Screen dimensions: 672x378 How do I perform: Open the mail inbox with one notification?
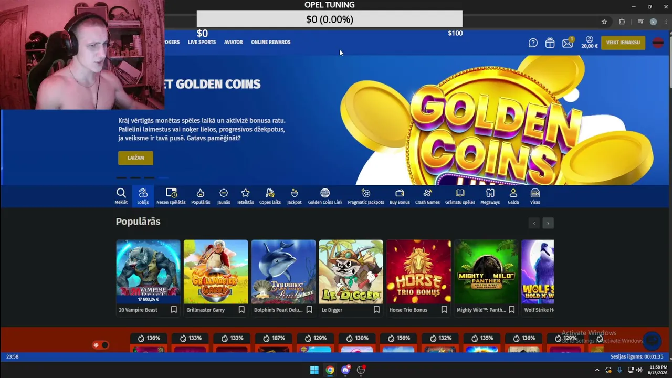point(568,43)
